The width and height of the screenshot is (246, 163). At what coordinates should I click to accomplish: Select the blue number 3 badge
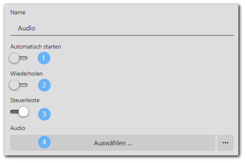click(44, 114)
